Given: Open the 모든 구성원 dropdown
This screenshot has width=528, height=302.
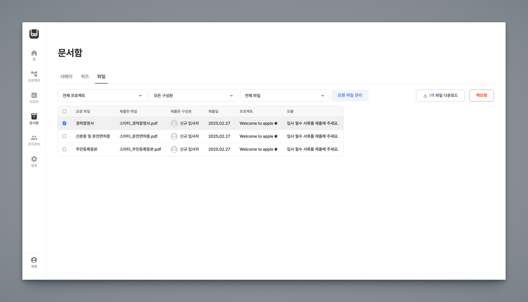Looking at the screenshot, I should click(x=193, y=95).
